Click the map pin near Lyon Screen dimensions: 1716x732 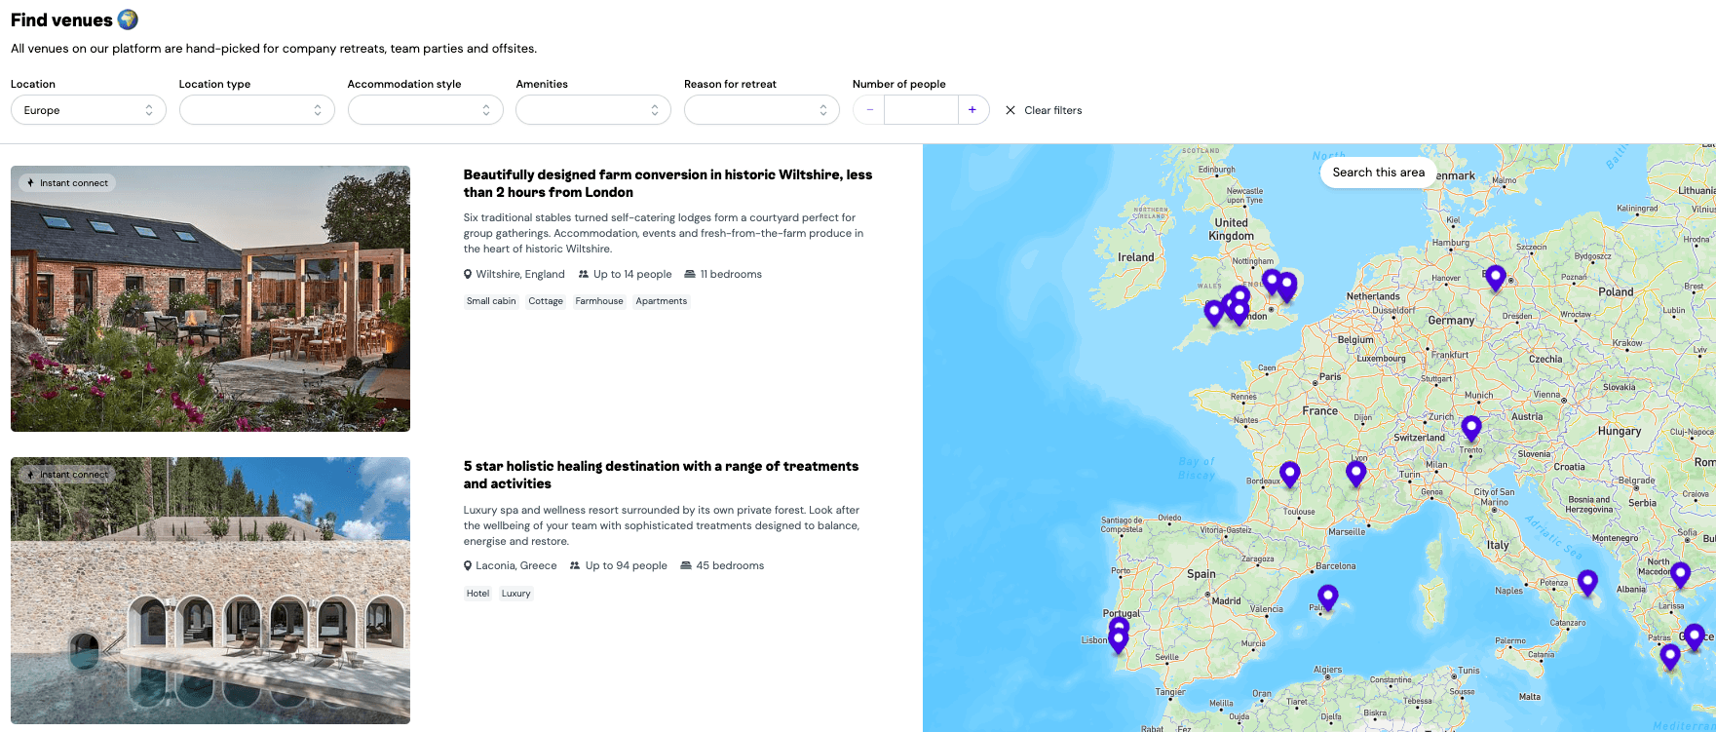(x=1355, y=473)
